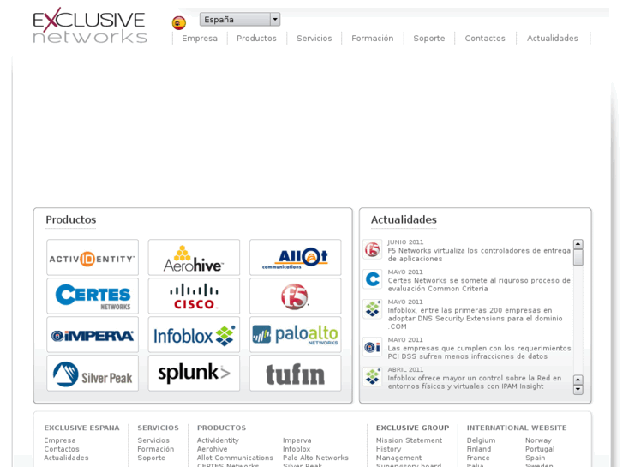Click the news scrollbar thumb
This screenshot has height=467, width=623.
pos(578,257)
